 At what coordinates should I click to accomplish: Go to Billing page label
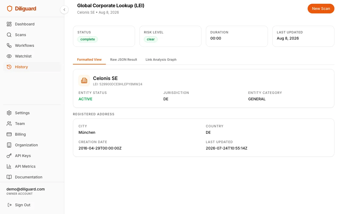[x=20, y=134]
